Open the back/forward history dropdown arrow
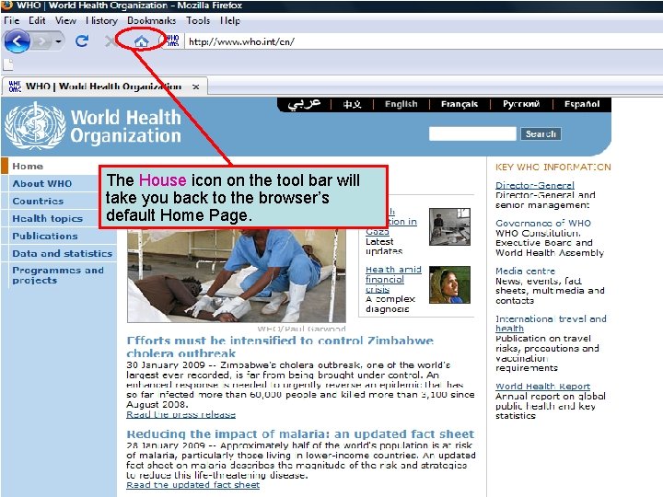 (58, 41)
